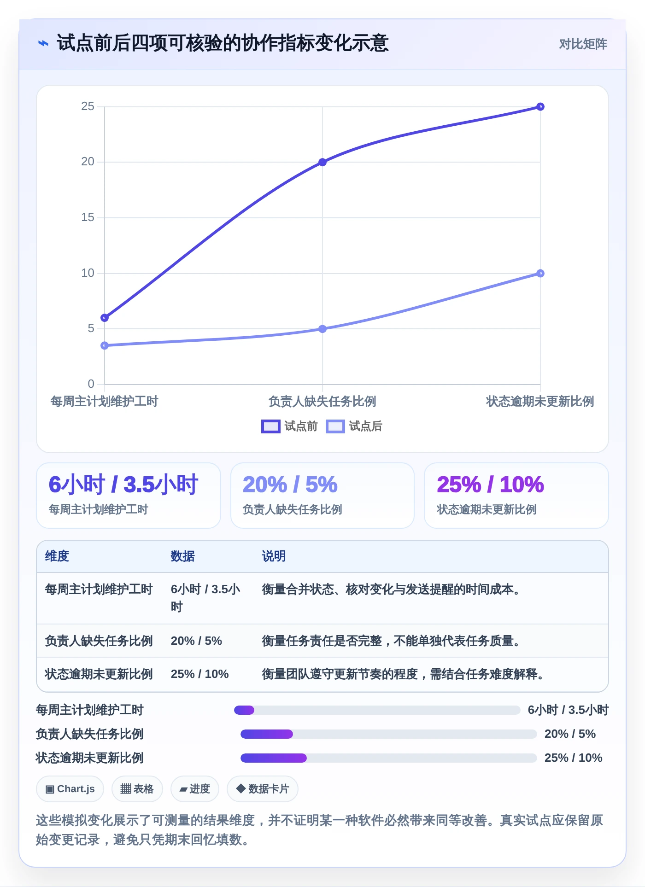645x887 pixels.
Task: Click the 负责人缺失任务比例 x-axis label
Action: (x=322, y=402)
